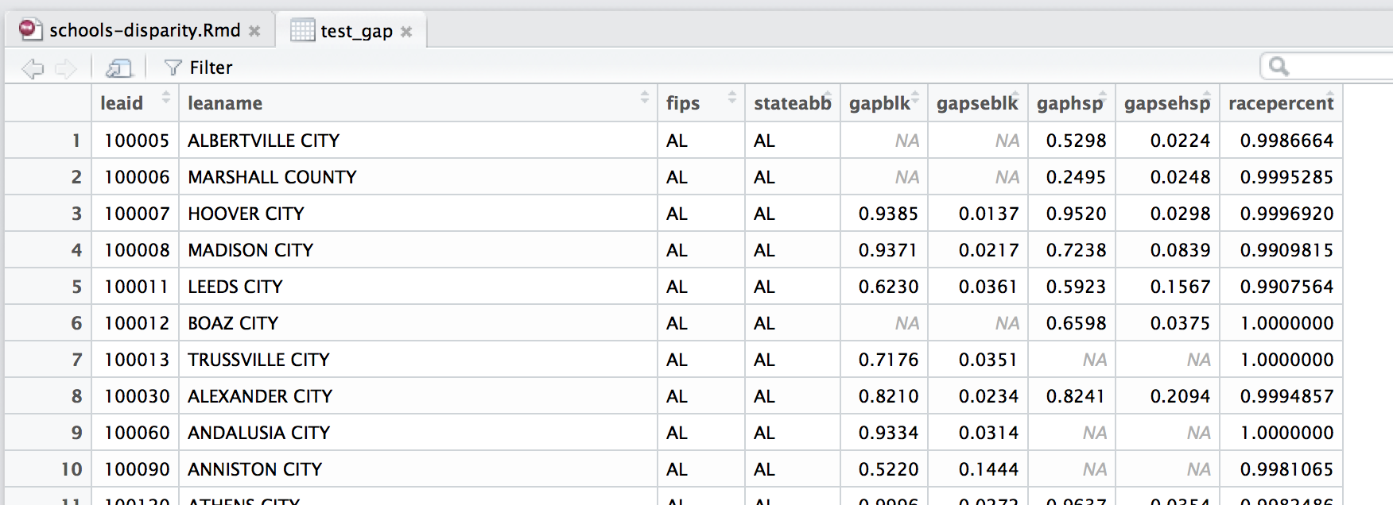The height and width of the screenshot is (505, 1393).
Task: Click the forward navigation arrow icon
Action: [66, 68]
